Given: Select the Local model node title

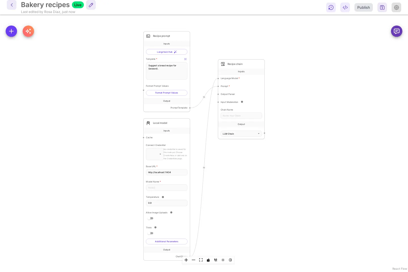Looking at the screenshot, I should click(160, 123).
